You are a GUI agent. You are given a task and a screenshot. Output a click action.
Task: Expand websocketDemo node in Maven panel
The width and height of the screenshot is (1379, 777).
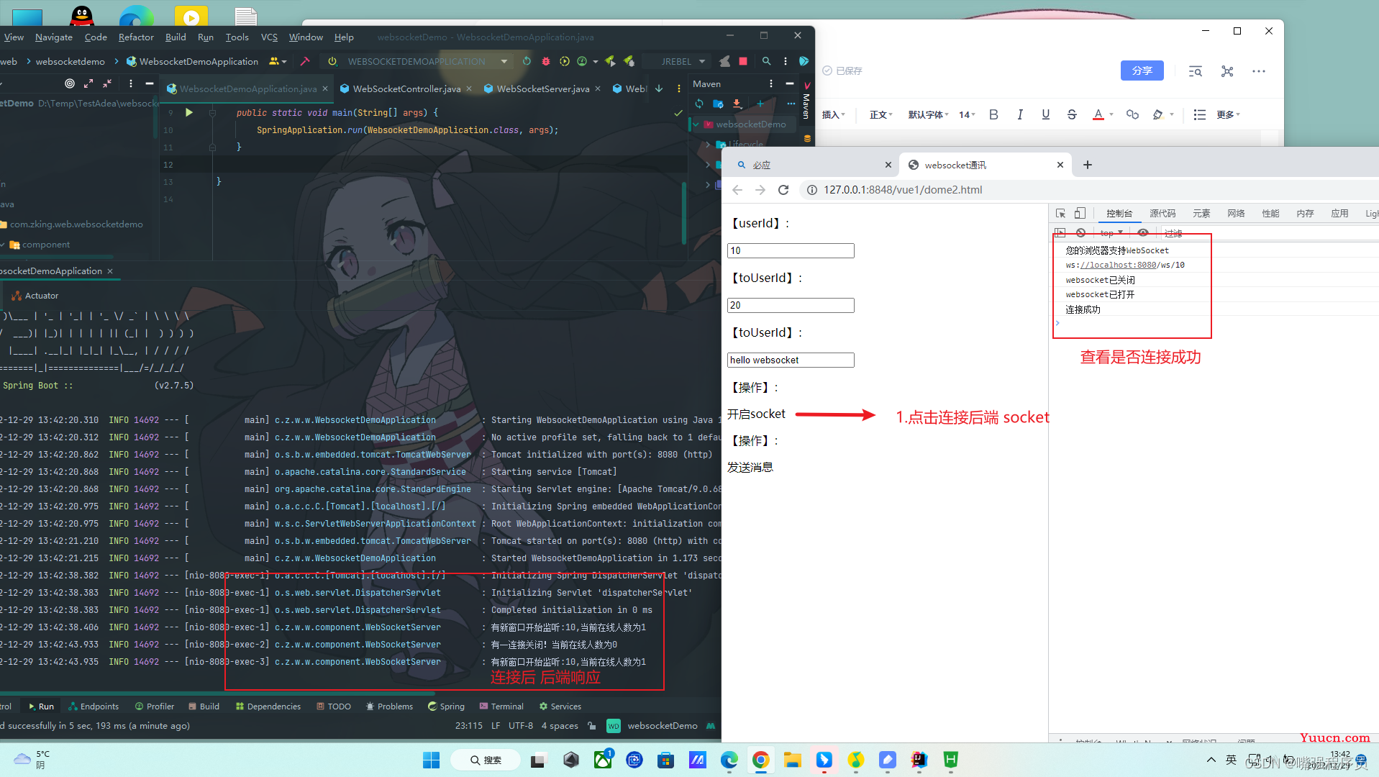pyautogui.click(x=696, y=124)
